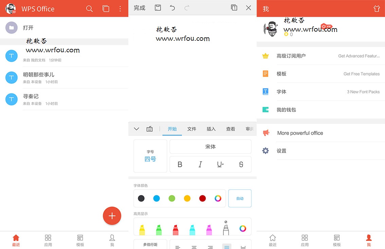Switch to the 文件 tab
This screenshot has width=385, height=249.
[x=192, y=129]
